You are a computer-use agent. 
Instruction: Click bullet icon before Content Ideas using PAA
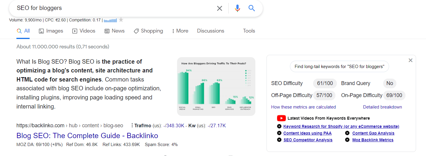[x=279, y=133]
